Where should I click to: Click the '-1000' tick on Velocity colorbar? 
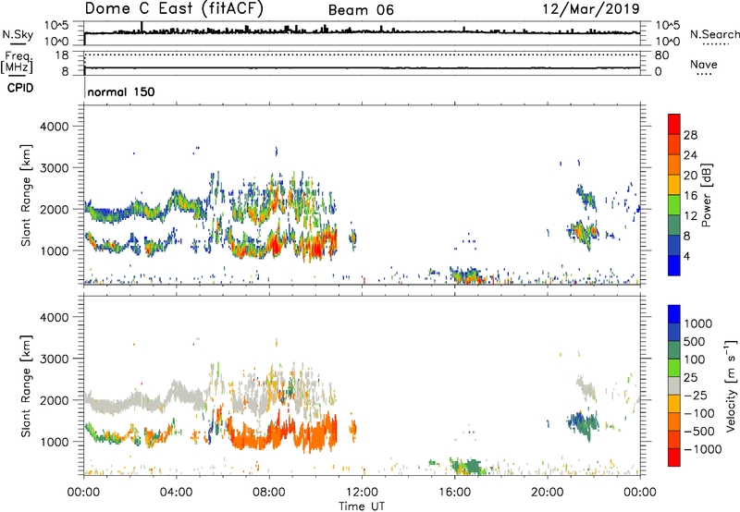(703, 449)
